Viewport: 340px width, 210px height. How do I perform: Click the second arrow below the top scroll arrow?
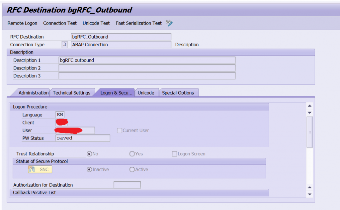(x=310, y=112)
